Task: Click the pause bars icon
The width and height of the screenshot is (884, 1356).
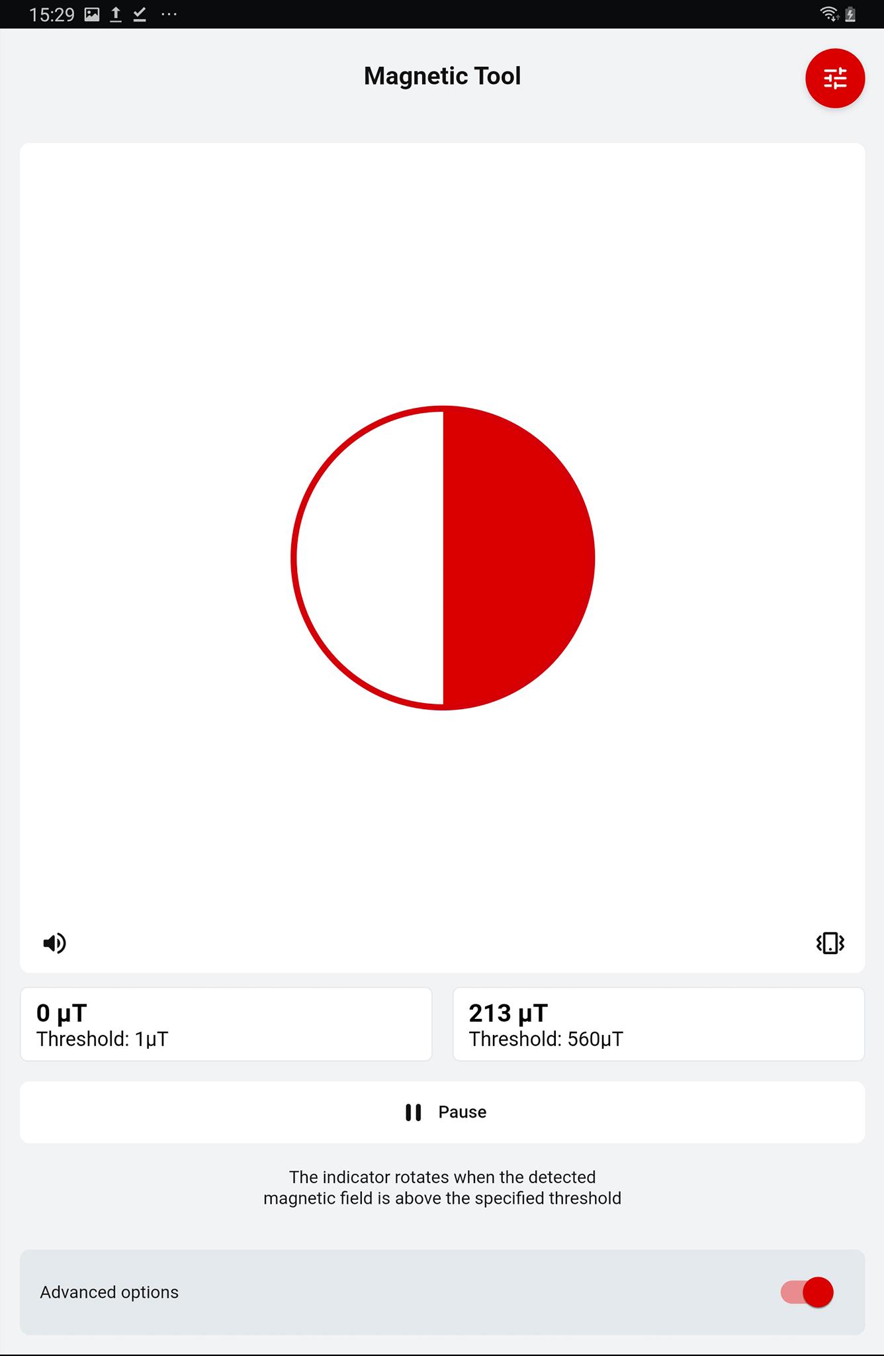Action: (x=414, y=1112)
